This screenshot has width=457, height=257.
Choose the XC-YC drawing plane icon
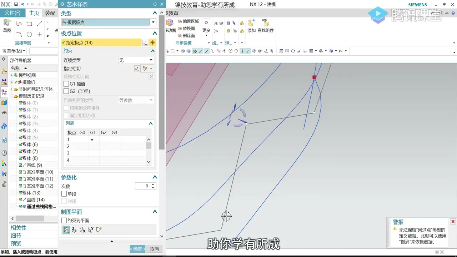click(74, 230)
